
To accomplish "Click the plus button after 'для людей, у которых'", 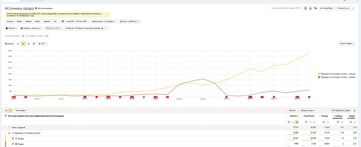I will (x=47, y=36).
